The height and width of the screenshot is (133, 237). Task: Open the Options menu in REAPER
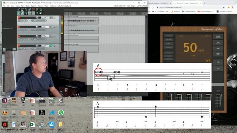tap(34, 6)
